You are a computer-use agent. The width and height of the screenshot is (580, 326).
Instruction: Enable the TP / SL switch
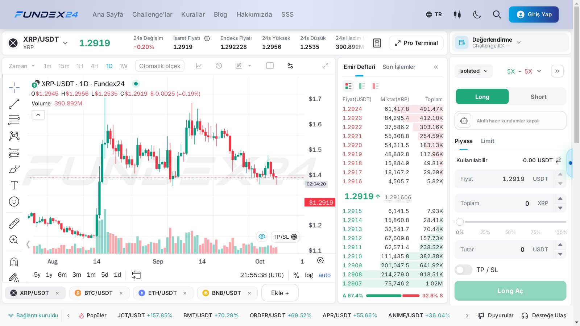coord(463,270)
